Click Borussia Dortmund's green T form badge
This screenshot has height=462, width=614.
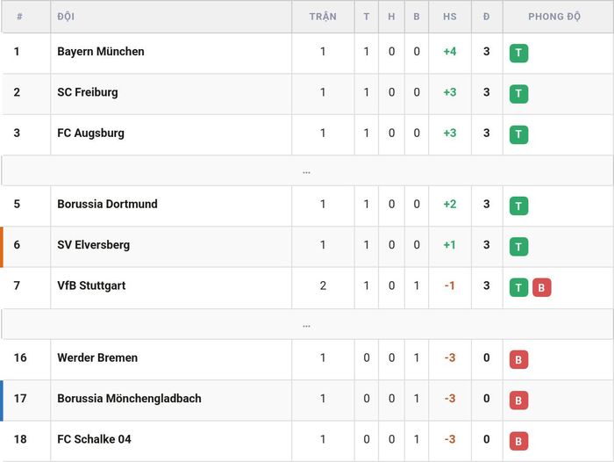(518, 206)
